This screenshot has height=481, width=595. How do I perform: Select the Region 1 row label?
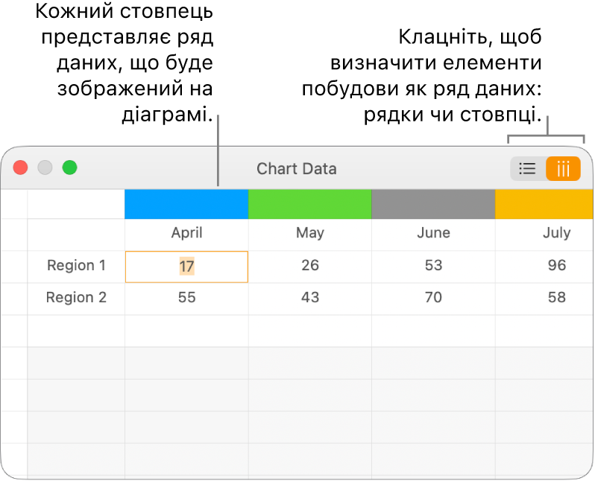(76, 266)
